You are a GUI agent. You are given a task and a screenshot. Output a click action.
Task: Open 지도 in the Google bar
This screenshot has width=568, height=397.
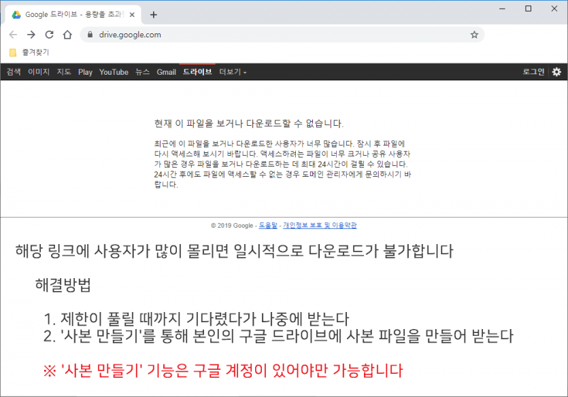[x=64, y=72]
